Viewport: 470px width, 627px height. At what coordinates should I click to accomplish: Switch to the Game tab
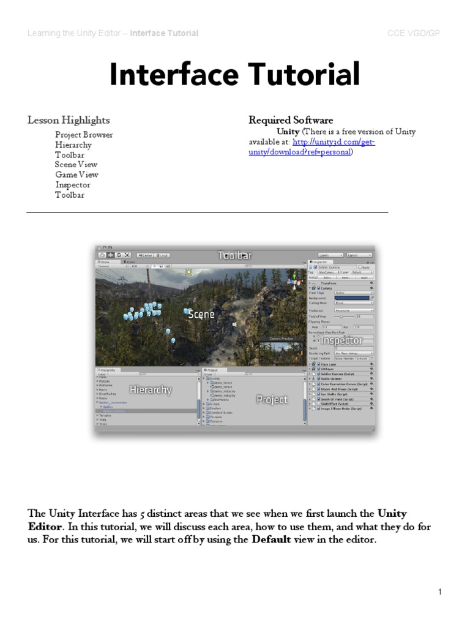(x=130, y=262)
